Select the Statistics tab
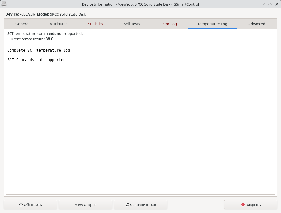Image resolution: width=281 pixels, height=213 pixels. click(x=95, y=24)
